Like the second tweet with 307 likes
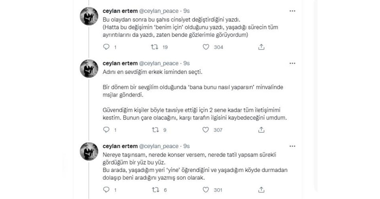 click(206, 130)
